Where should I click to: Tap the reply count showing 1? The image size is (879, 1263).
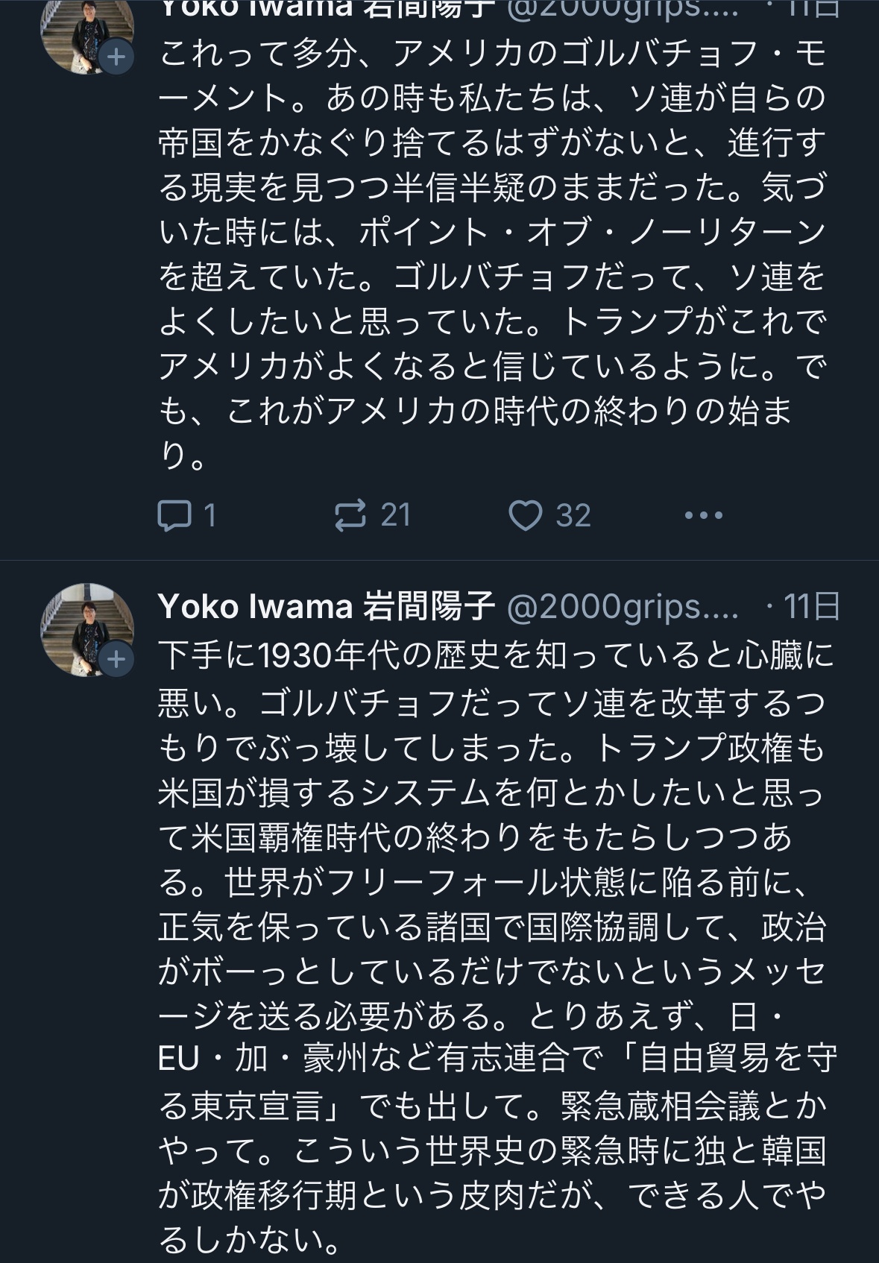pos(209,515)
